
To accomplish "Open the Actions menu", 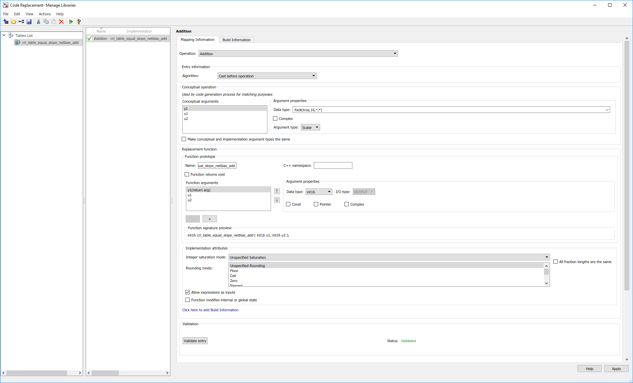I will pyautogui.click(x=45, y=14).
